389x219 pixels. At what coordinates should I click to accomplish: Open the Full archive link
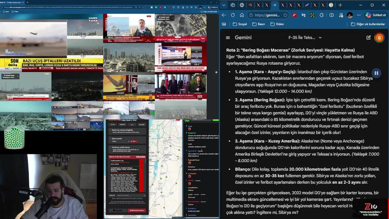point(140,157)
